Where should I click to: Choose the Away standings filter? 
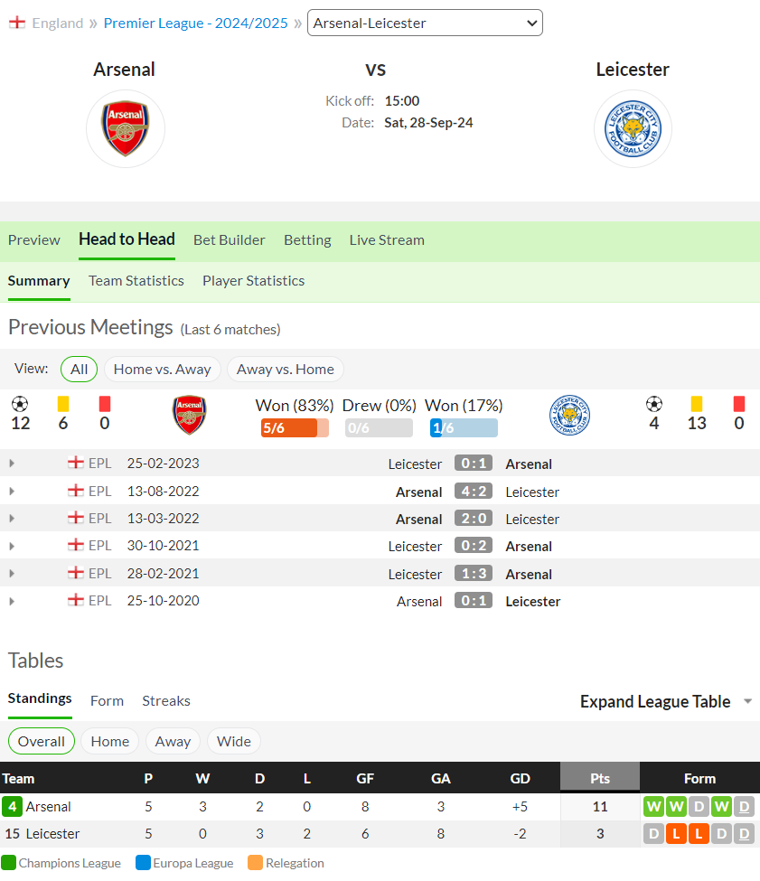tap(173, 742)
